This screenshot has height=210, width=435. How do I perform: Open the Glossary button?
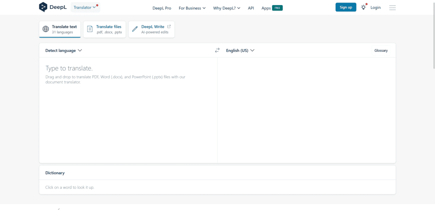click(381, 50)
